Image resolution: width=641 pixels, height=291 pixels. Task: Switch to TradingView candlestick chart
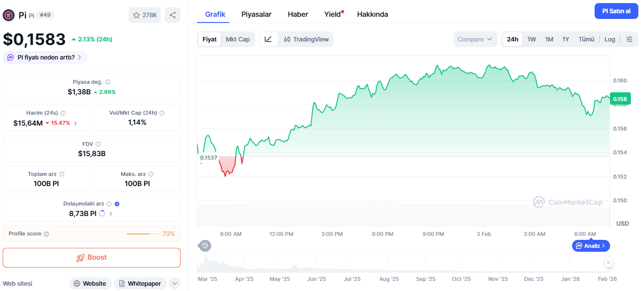[306, 39]
